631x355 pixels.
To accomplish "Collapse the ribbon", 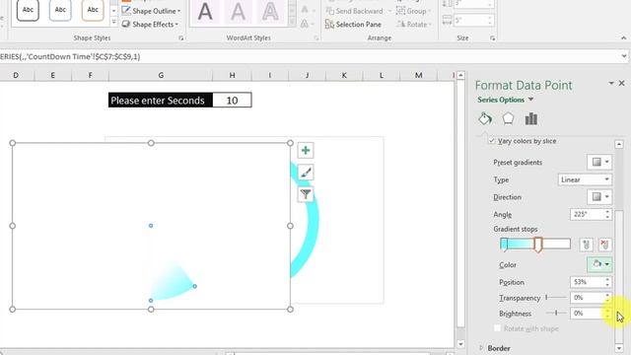I will pos(623,38).
